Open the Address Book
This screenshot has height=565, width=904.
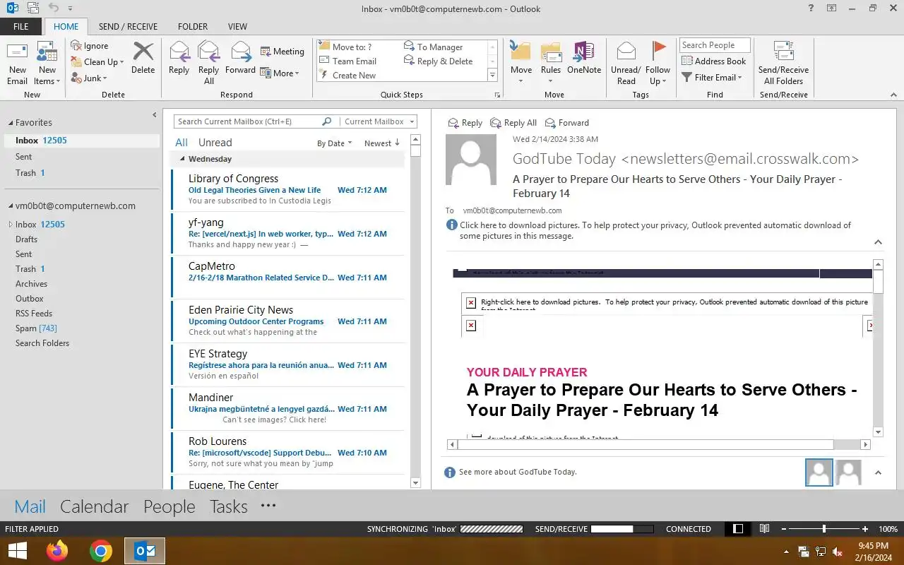click(713, 61)
